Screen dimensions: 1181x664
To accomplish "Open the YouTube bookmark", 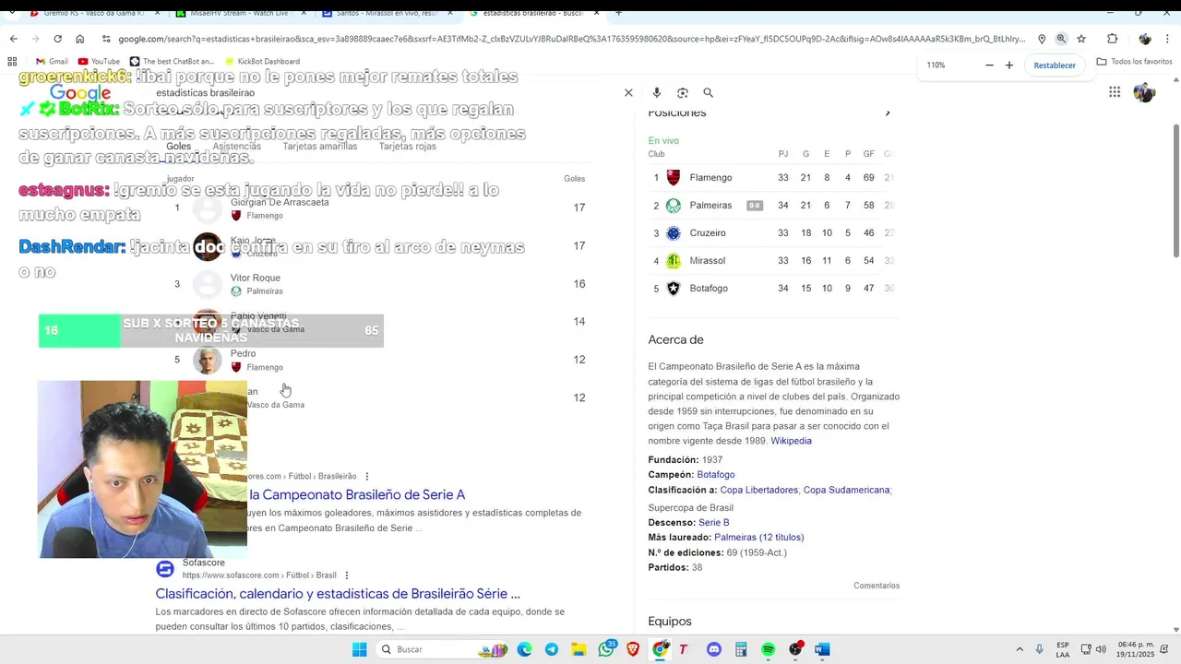I will pos(99,62).
